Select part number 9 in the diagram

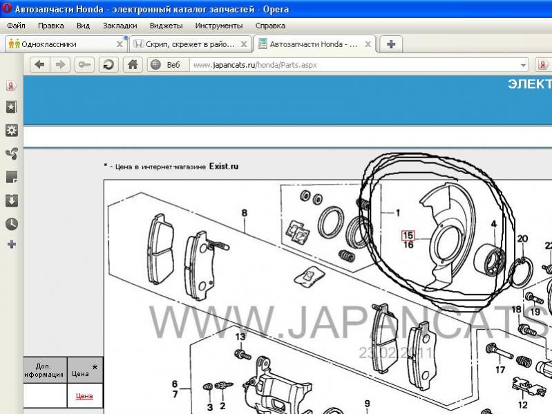coord(367,404)
